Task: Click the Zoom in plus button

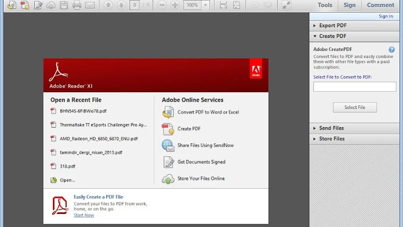Action: pos(175,5)
